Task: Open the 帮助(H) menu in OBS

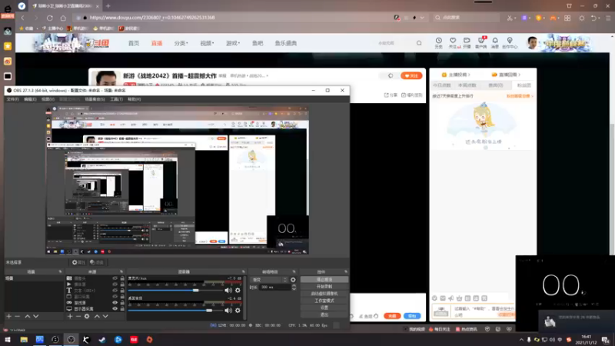Action: pos(134,99)
